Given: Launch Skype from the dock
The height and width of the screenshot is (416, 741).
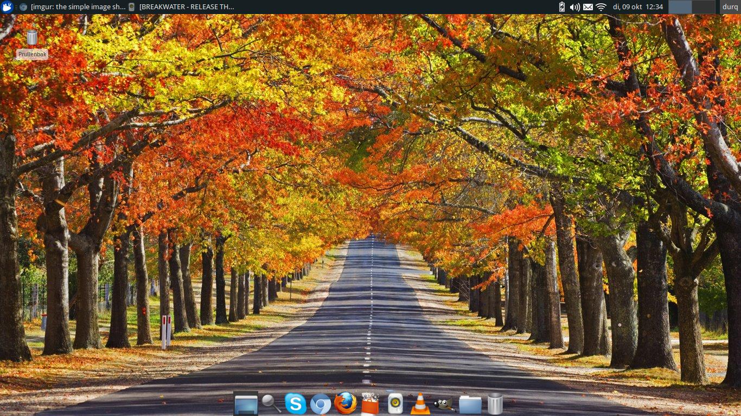Looking at the screenshot, I should 296,404.
